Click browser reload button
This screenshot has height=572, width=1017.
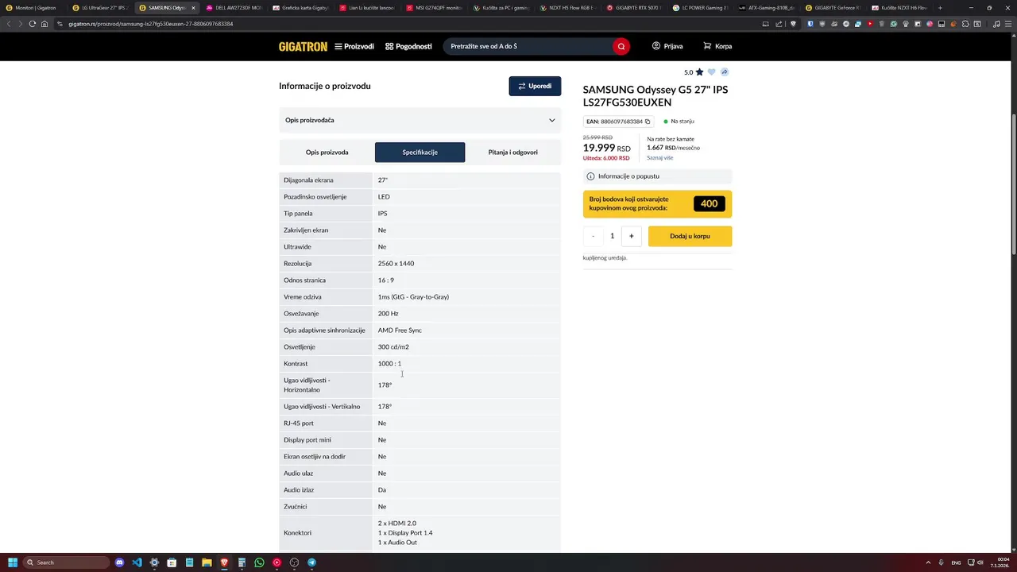click(32, 24)
